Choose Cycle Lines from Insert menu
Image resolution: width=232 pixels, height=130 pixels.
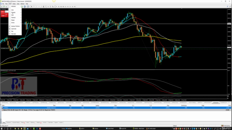[x=15, y=29]
